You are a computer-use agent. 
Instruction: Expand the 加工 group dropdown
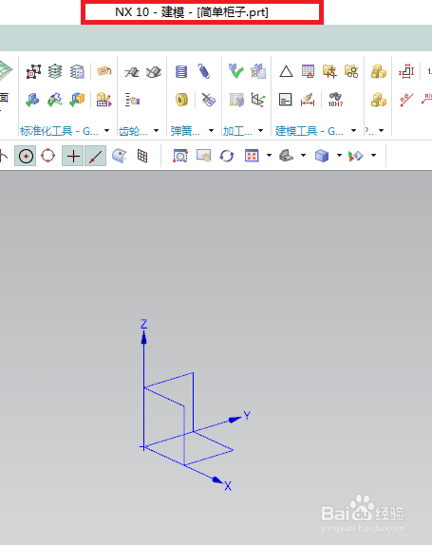[260, 131]
